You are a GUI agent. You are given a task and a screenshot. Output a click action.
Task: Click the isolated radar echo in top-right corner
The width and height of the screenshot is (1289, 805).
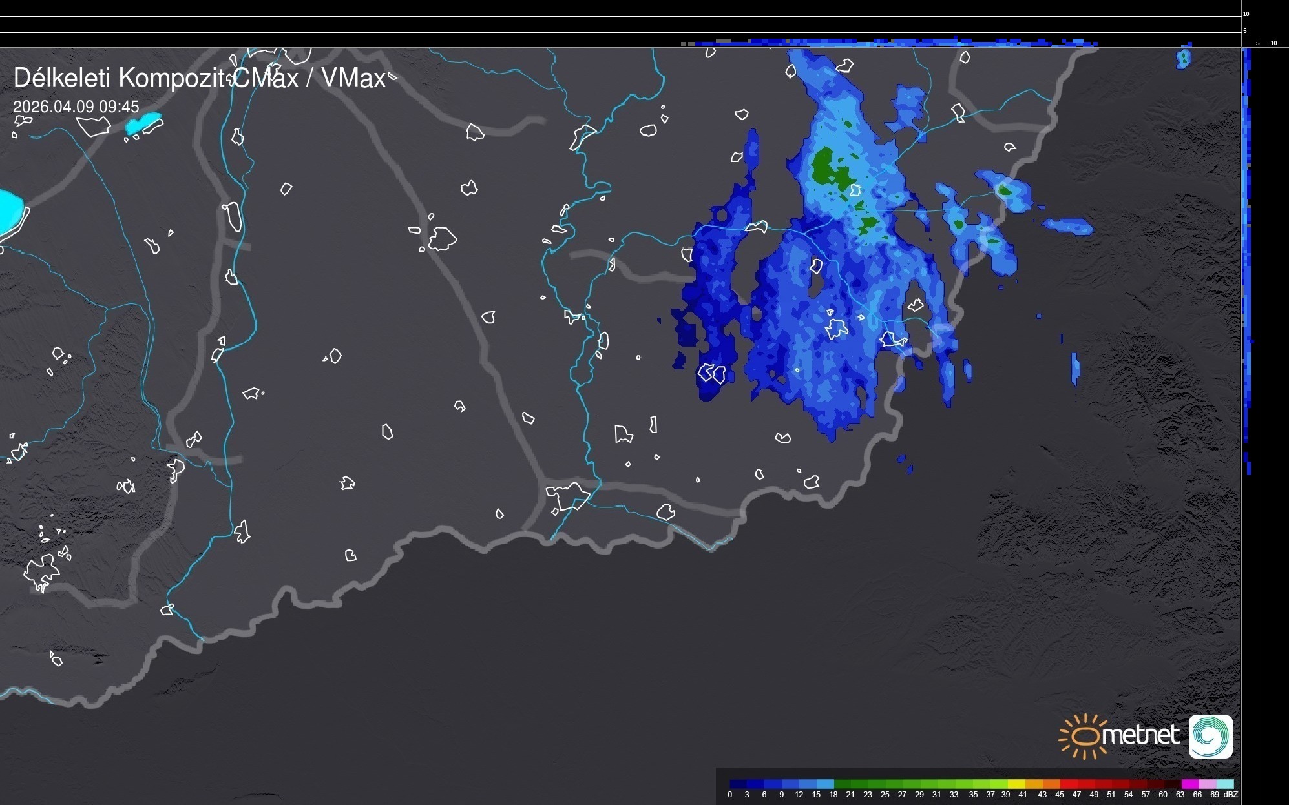[1183, 59]
